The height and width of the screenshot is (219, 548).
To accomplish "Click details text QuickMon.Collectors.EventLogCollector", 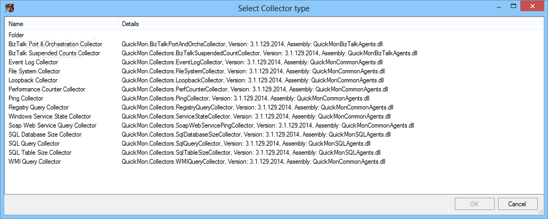I will [x=173, y=62].
